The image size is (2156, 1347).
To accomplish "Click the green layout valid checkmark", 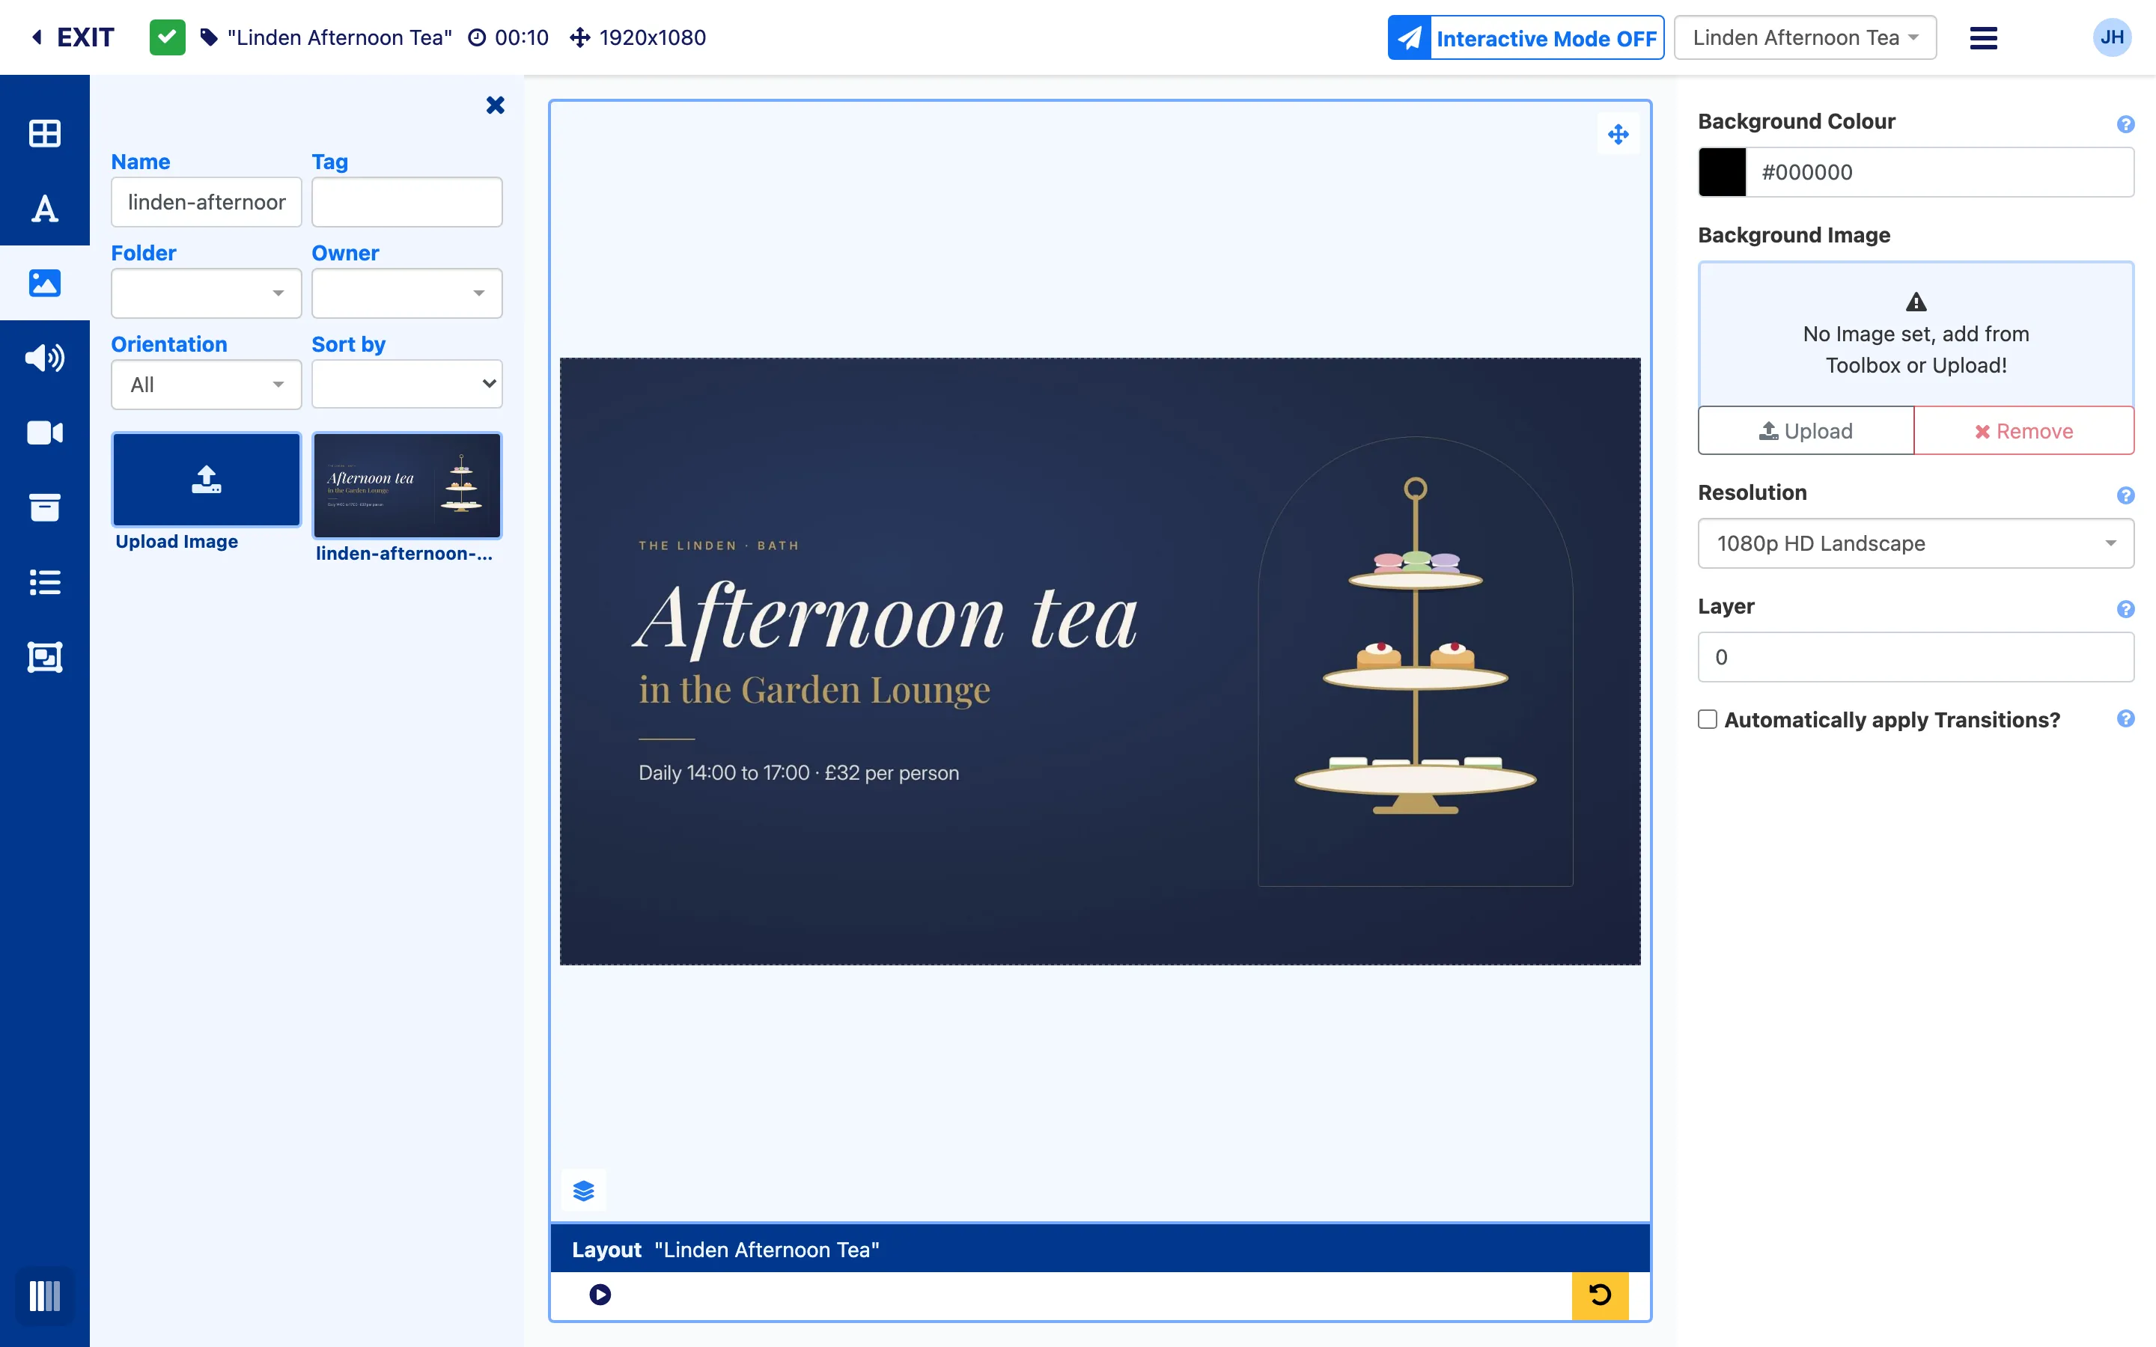I will [168, 37].
